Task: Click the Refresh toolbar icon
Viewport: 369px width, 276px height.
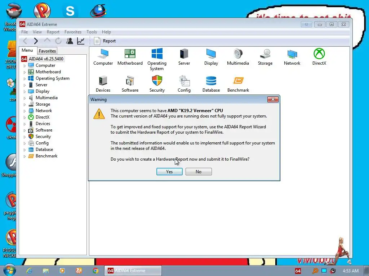Action: [58, 41]
